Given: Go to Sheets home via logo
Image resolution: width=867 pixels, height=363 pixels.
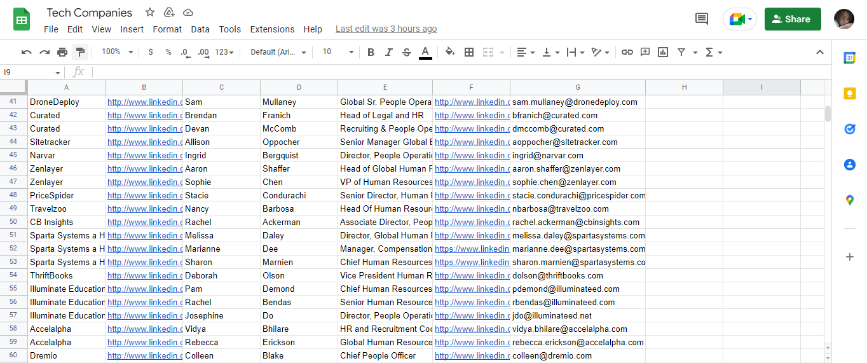Looking at the screenshot, I should (22, 20).
